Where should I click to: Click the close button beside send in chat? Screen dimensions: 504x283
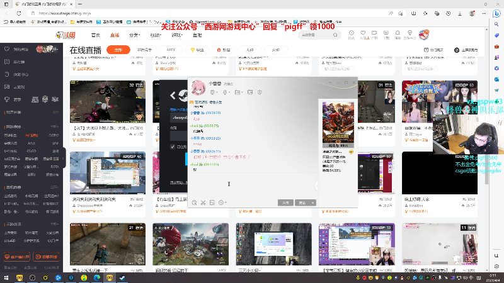285,203
